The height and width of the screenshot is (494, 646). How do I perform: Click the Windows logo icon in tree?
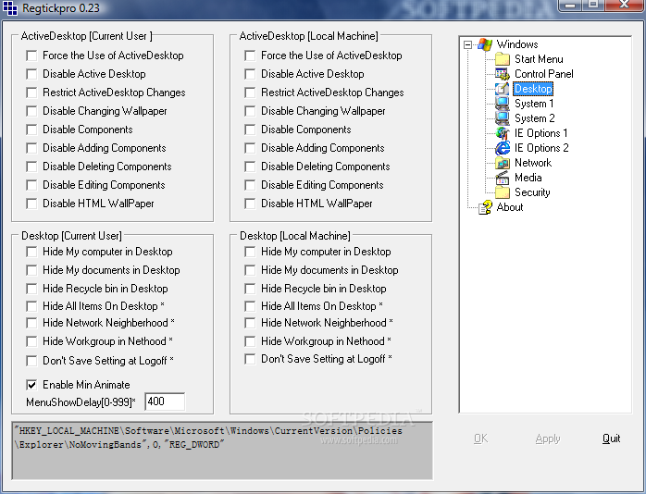click(x=485, y=44)
